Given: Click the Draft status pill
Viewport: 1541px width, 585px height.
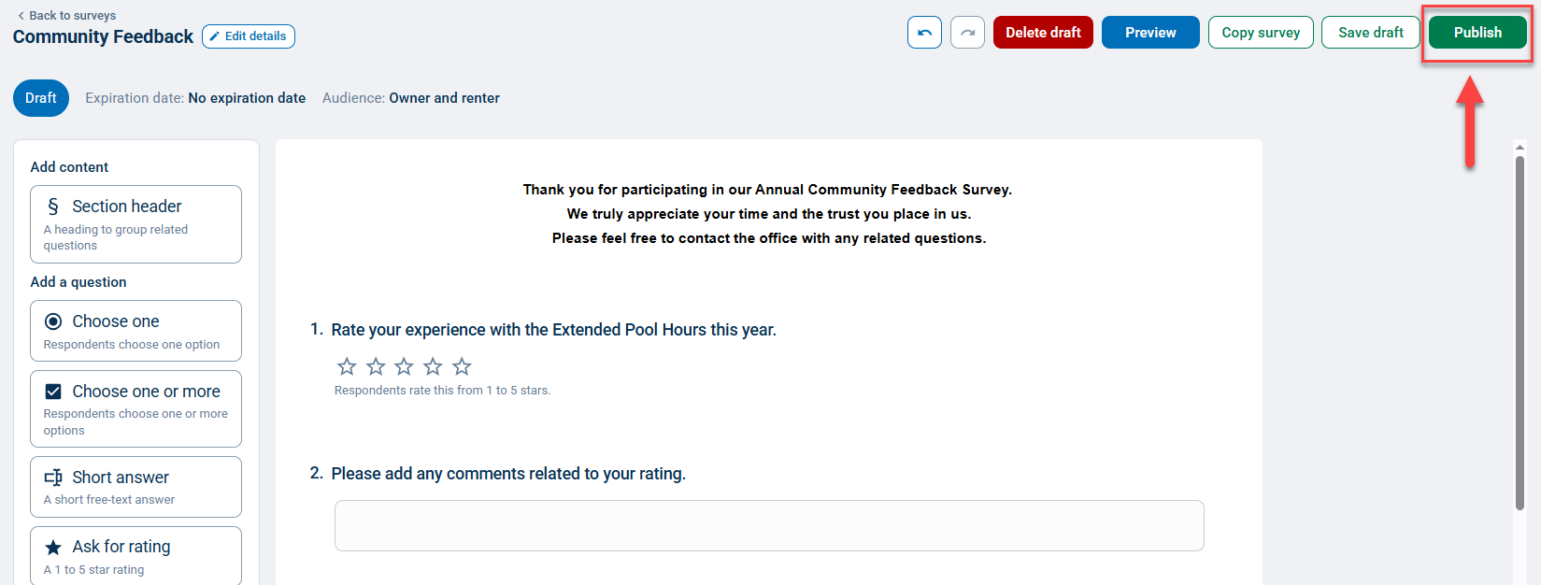Looking at the screenshot, I should click(x=41, y=98).
